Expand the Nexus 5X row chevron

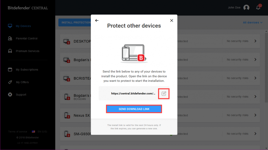[x=255, y=115]
